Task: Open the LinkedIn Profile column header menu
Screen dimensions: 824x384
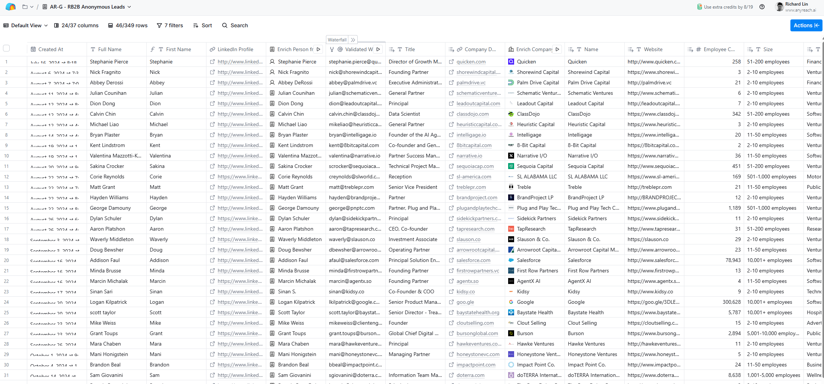Action: (x=236, y=49)
